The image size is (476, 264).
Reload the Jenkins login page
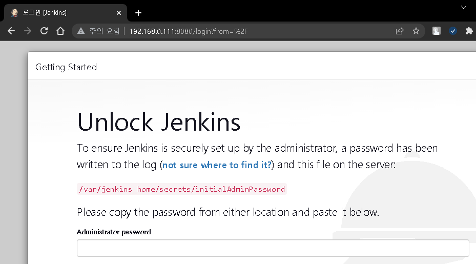pyautogui.click(x=44, y=31)
